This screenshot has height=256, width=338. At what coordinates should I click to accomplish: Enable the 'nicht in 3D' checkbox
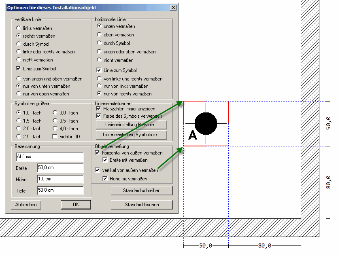(x=55, y=137)
